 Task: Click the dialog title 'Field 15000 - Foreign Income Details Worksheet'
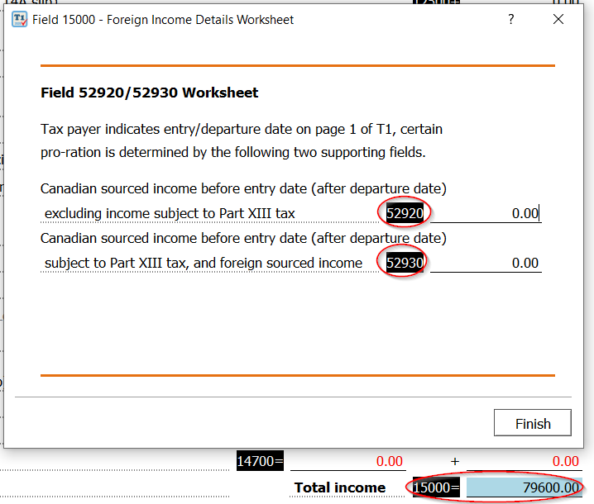[163, 20]
